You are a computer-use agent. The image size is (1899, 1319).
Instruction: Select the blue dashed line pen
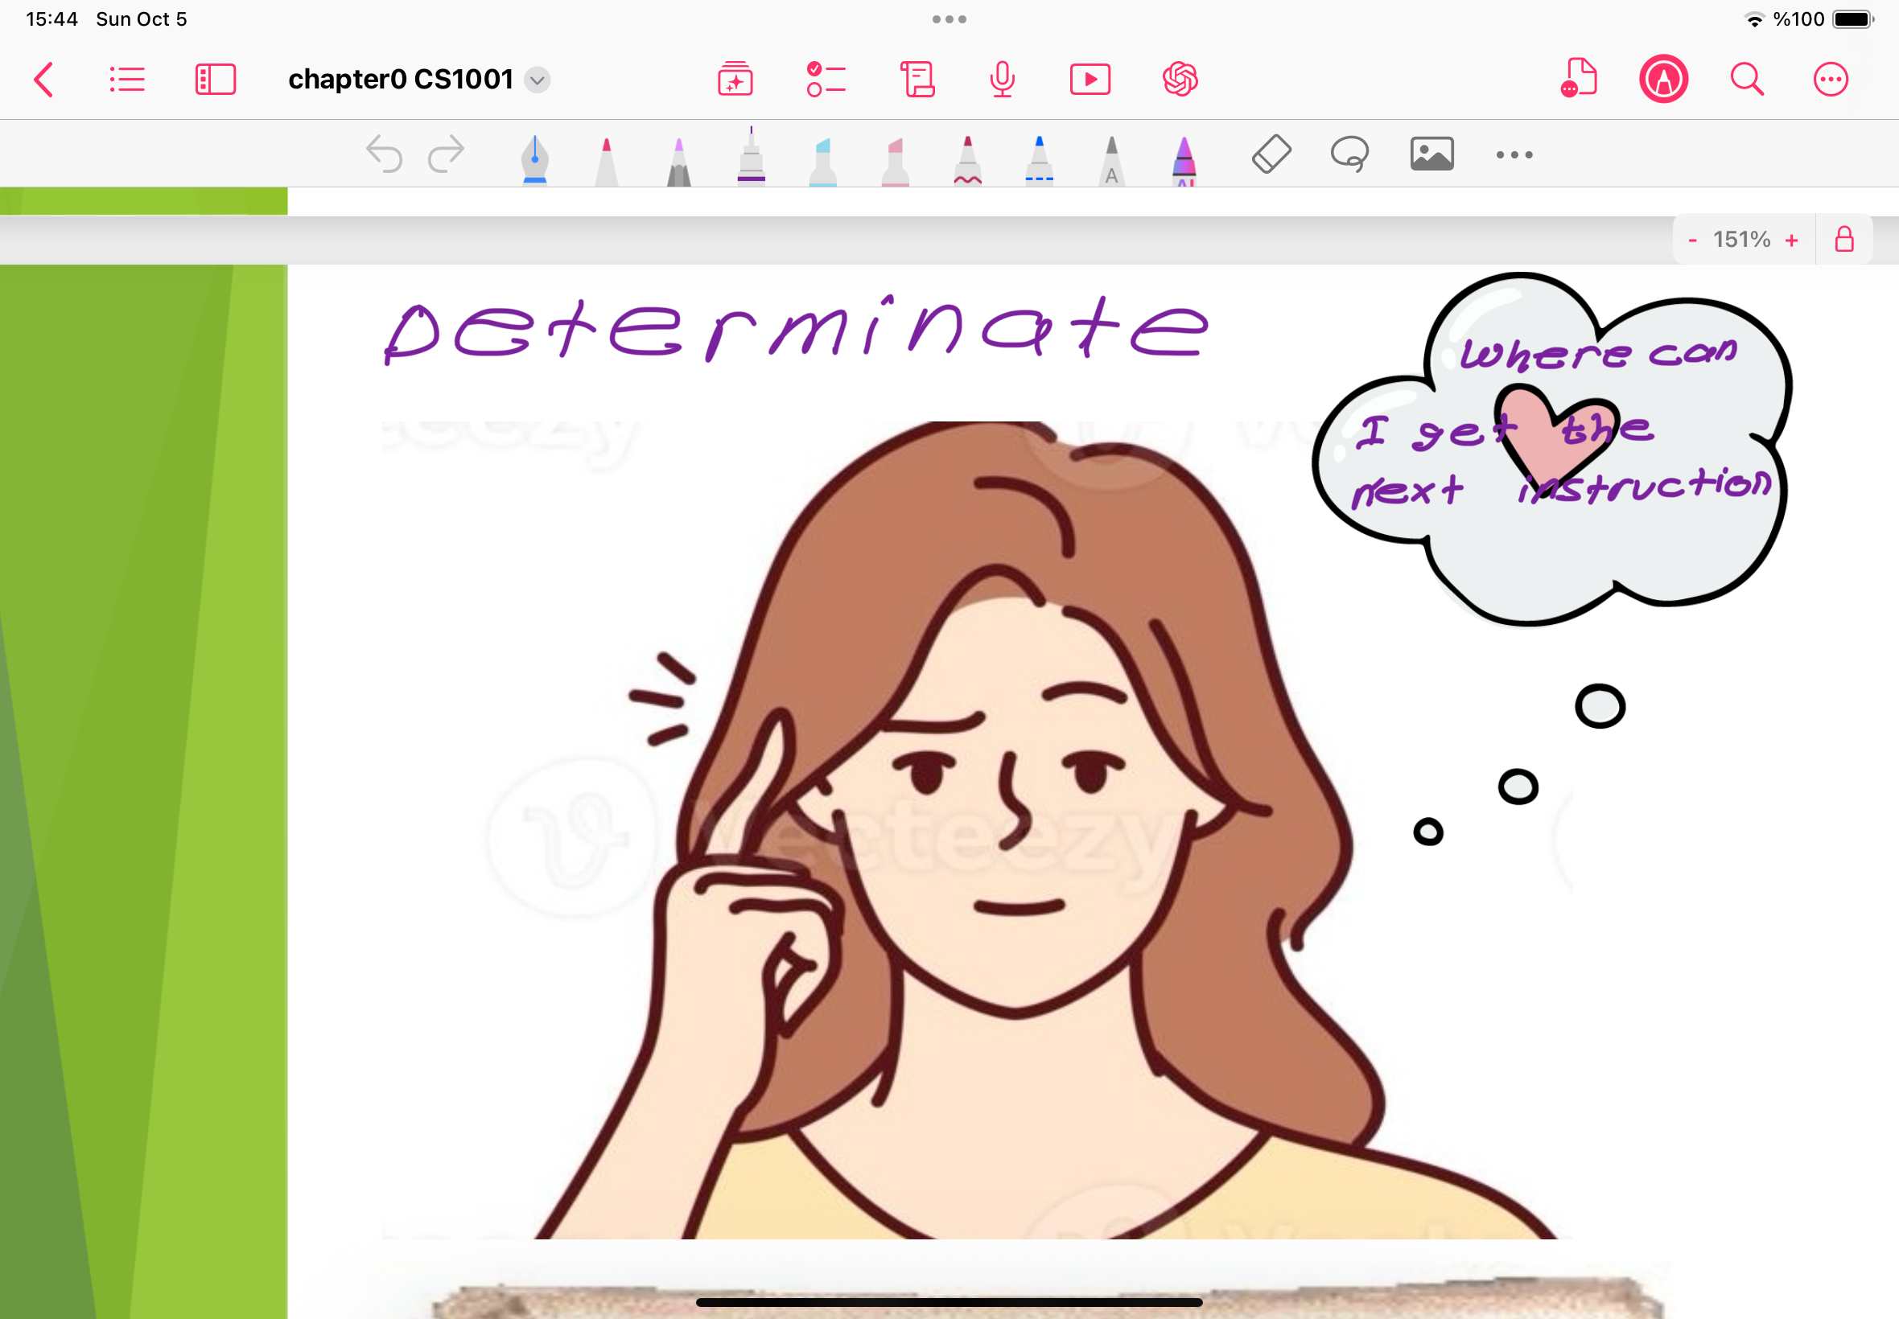1039,160
